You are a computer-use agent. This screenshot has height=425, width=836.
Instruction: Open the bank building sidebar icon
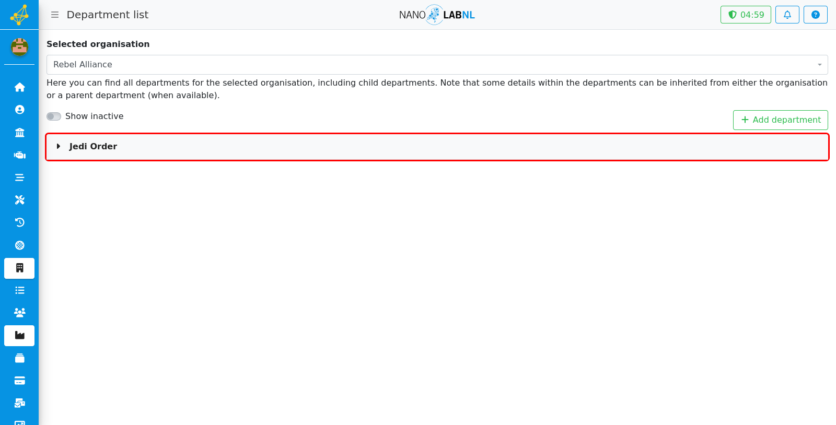tap(19, 133)
